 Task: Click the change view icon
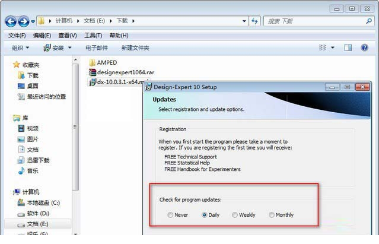tap(323, 47)
